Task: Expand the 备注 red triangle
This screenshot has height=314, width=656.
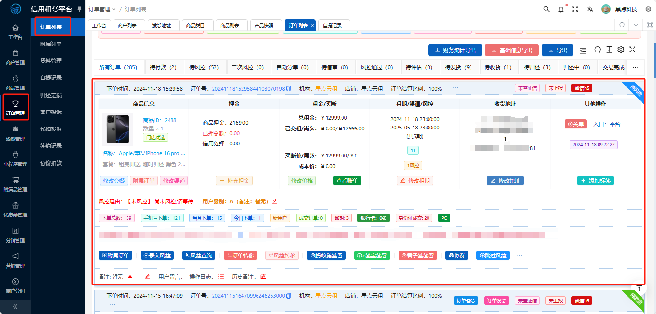Action: click(x=130, y=277)
